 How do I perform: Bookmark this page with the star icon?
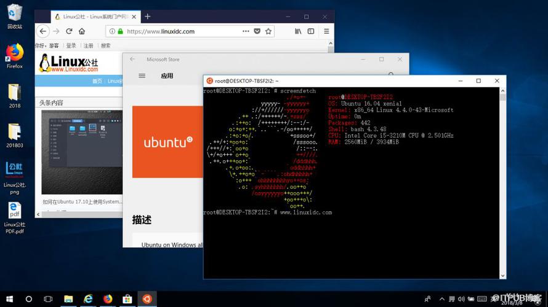pos(268,31)
